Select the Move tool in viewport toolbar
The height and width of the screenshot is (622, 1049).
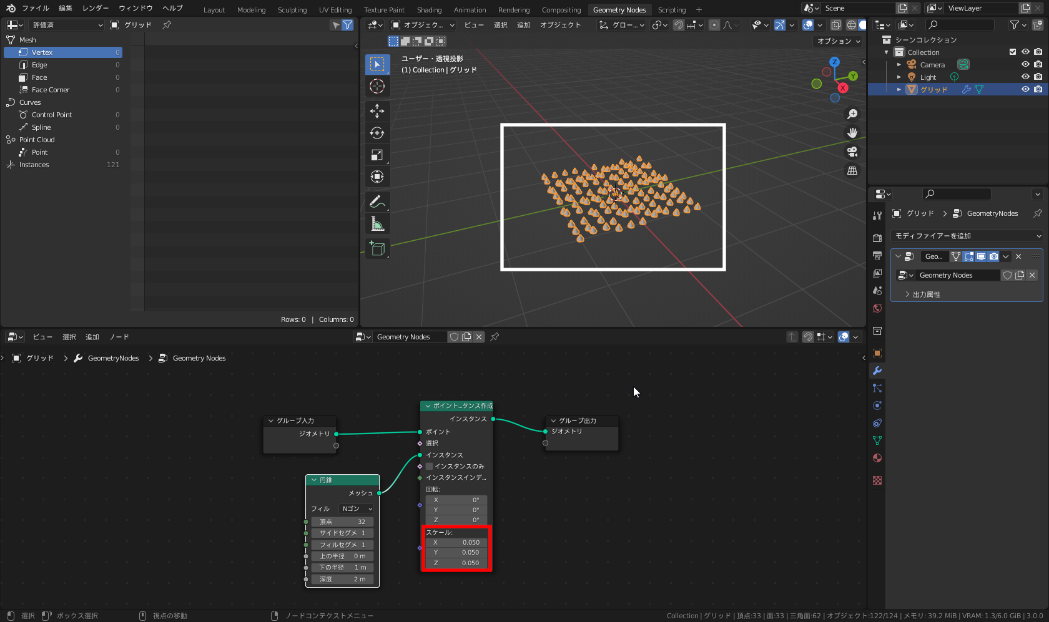pyautogui.click(x=377, y=111)
